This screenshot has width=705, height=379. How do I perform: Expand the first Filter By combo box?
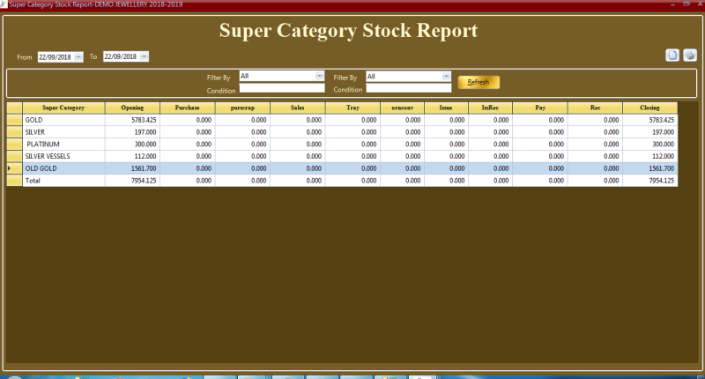(x=319, y=76)
